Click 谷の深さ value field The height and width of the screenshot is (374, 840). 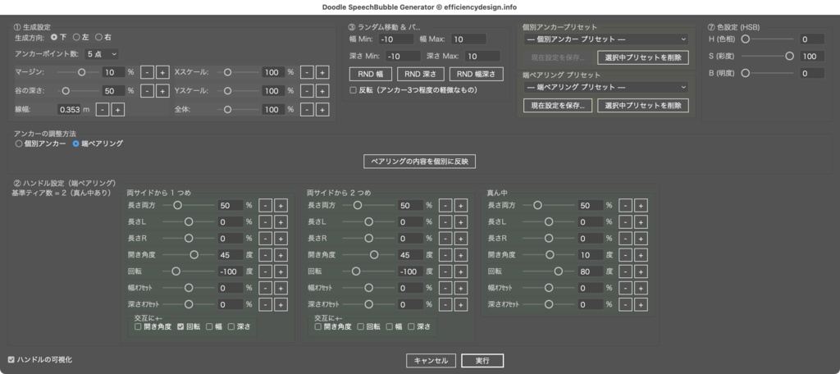coord(113,91)
